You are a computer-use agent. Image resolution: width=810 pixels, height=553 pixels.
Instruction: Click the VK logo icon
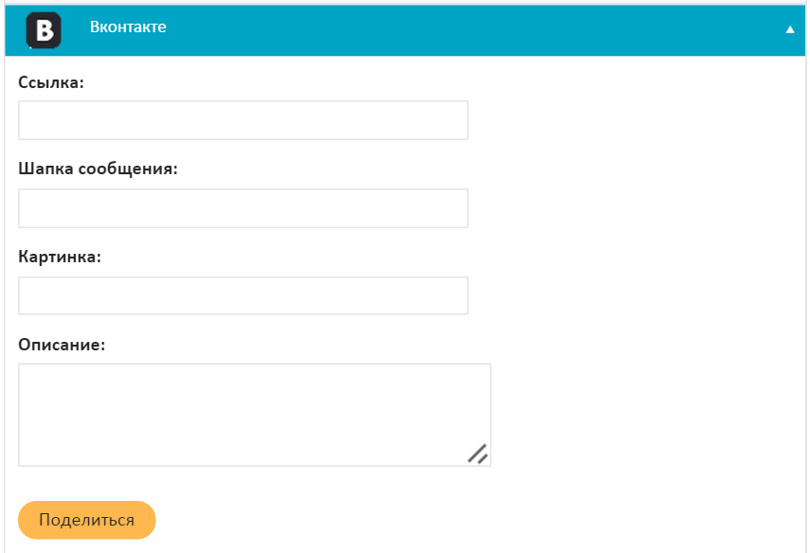[44, 29]
